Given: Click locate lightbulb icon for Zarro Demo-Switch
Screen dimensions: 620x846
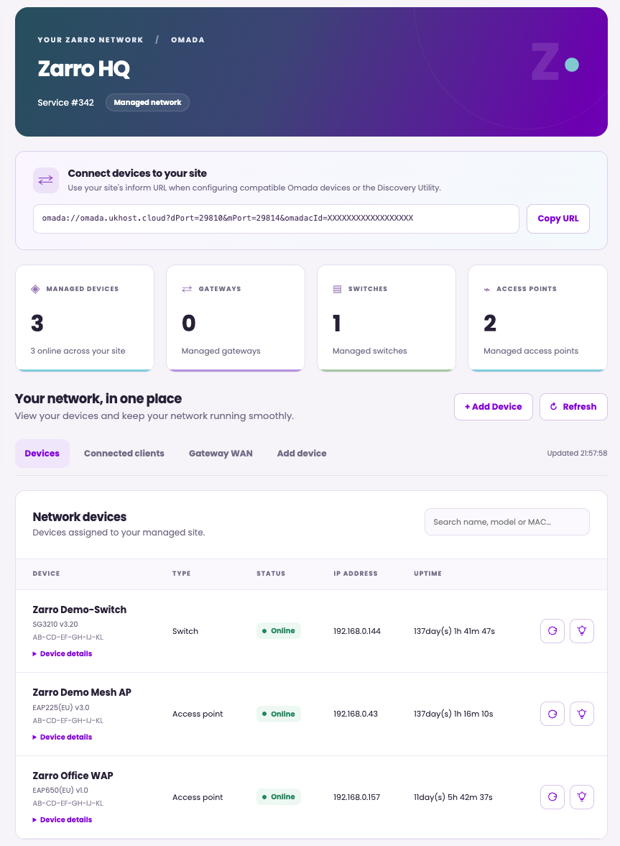Looking at the screenshot, I should 582,630.
